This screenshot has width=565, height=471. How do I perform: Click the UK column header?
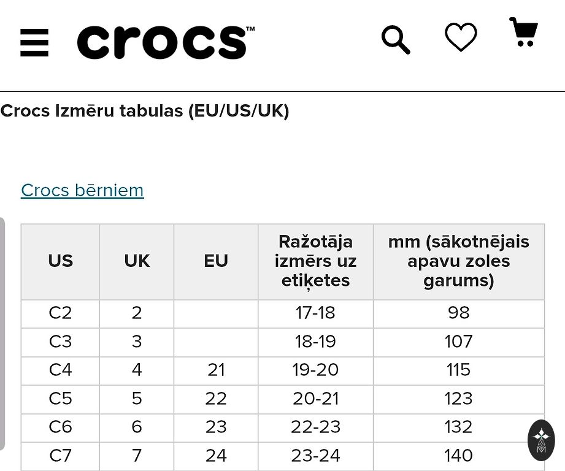pyautogui.click(x=137, y=261)
